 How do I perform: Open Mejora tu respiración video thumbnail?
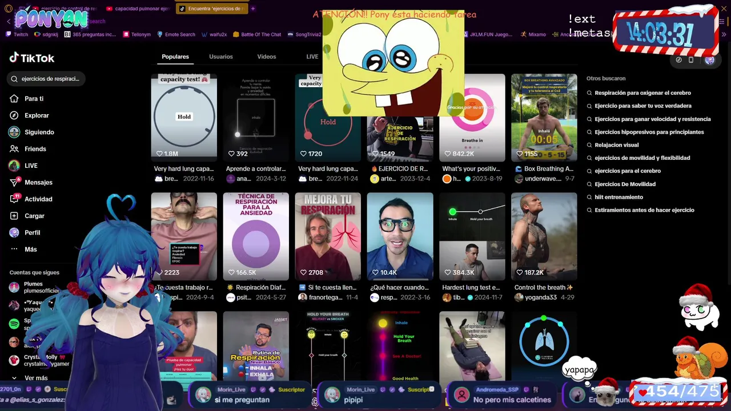[328, 236]
